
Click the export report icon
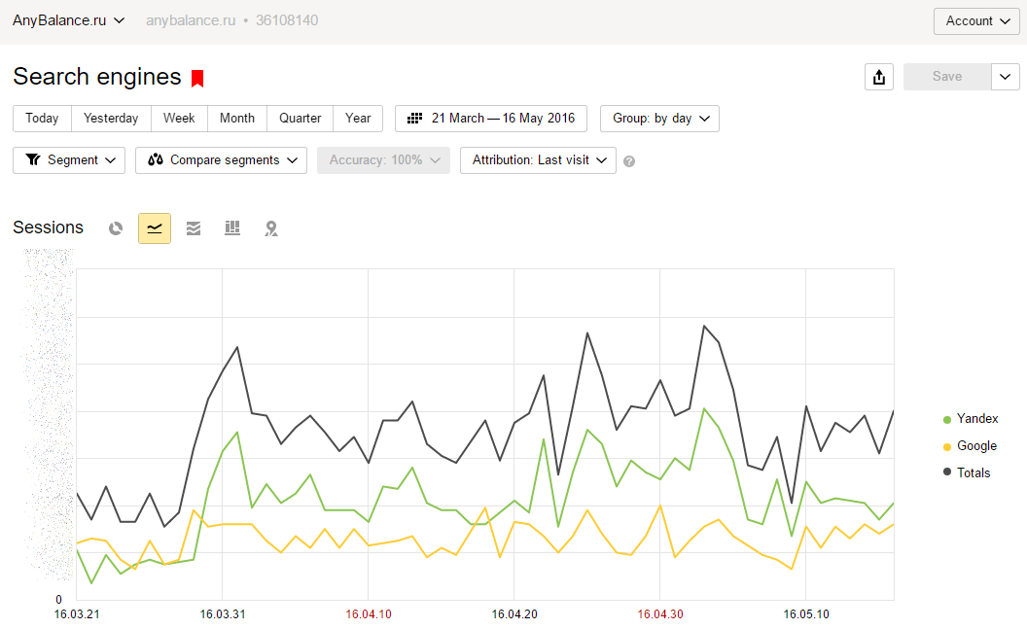pyautogui.click(x=879, y=77)
